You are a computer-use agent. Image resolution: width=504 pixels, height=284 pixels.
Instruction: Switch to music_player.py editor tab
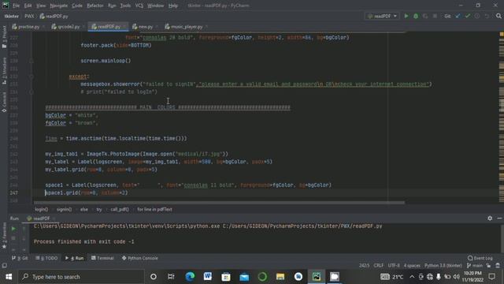[186, 27]
